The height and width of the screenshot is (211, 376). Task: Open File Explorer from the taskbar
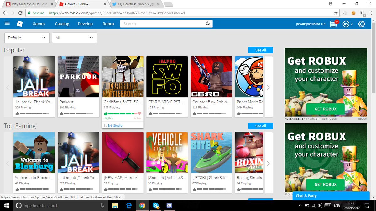[115, 205]
